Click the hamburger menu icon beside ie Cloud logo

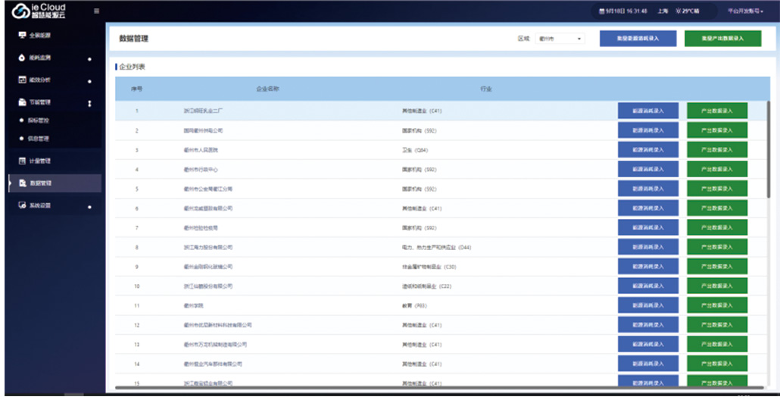(96, 11)
